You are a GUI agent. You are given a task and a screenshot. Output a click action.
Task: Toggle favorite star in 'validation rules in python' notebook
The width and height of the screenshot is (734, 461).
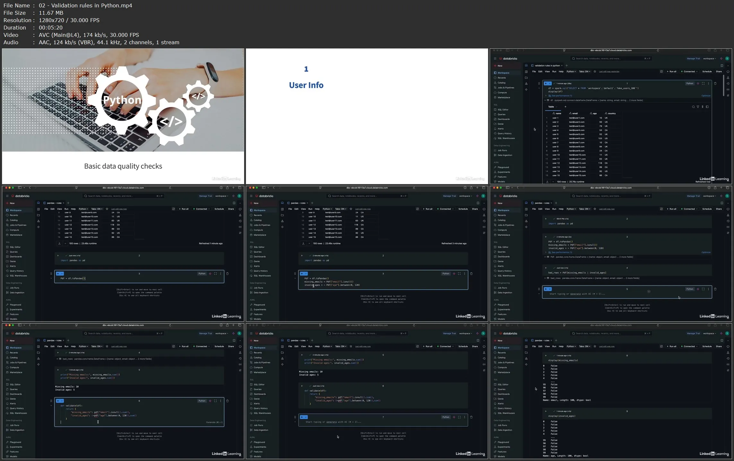coord(595,71)
